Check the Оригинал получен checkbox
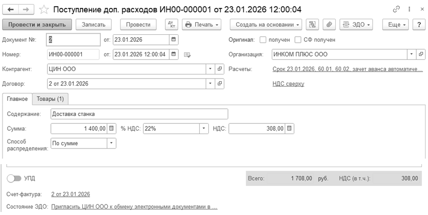Viewport: 428px width, 215px height. point(263,40)
